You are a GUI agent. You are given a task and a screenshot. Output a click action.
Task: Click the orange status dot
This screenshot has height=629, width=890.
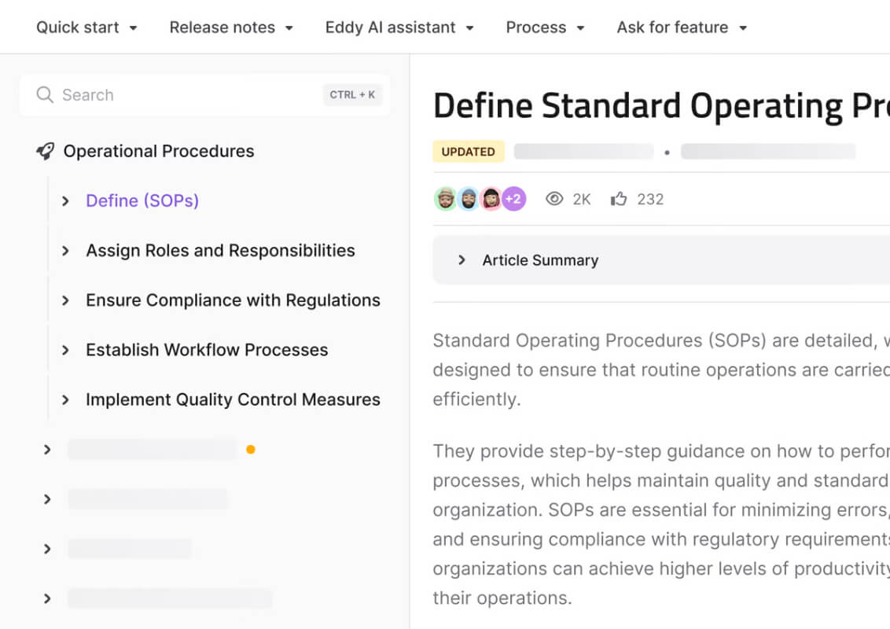[x=250, y=450]
